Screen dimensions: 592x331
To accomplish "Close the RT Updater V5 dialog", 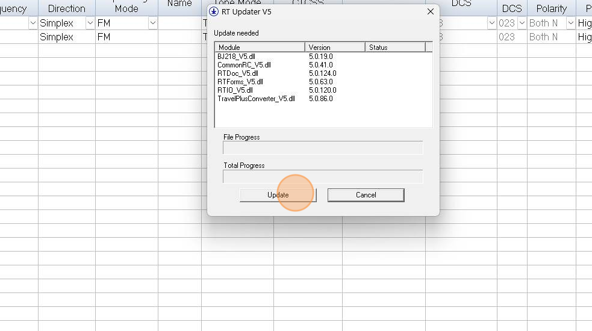I will [431, 11].
